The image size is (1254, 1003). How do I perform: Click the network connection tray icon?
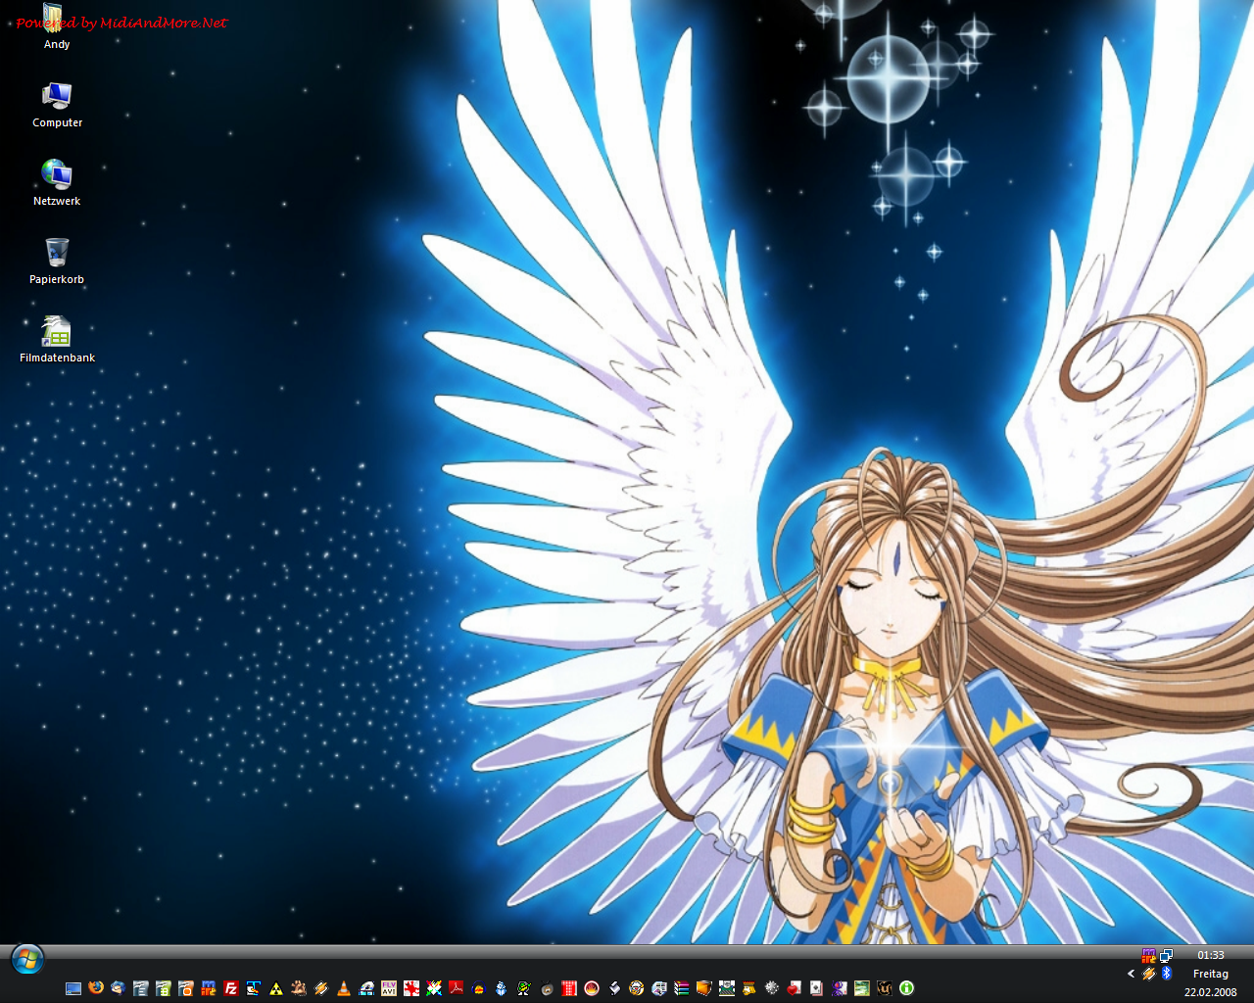[1166, 955]
